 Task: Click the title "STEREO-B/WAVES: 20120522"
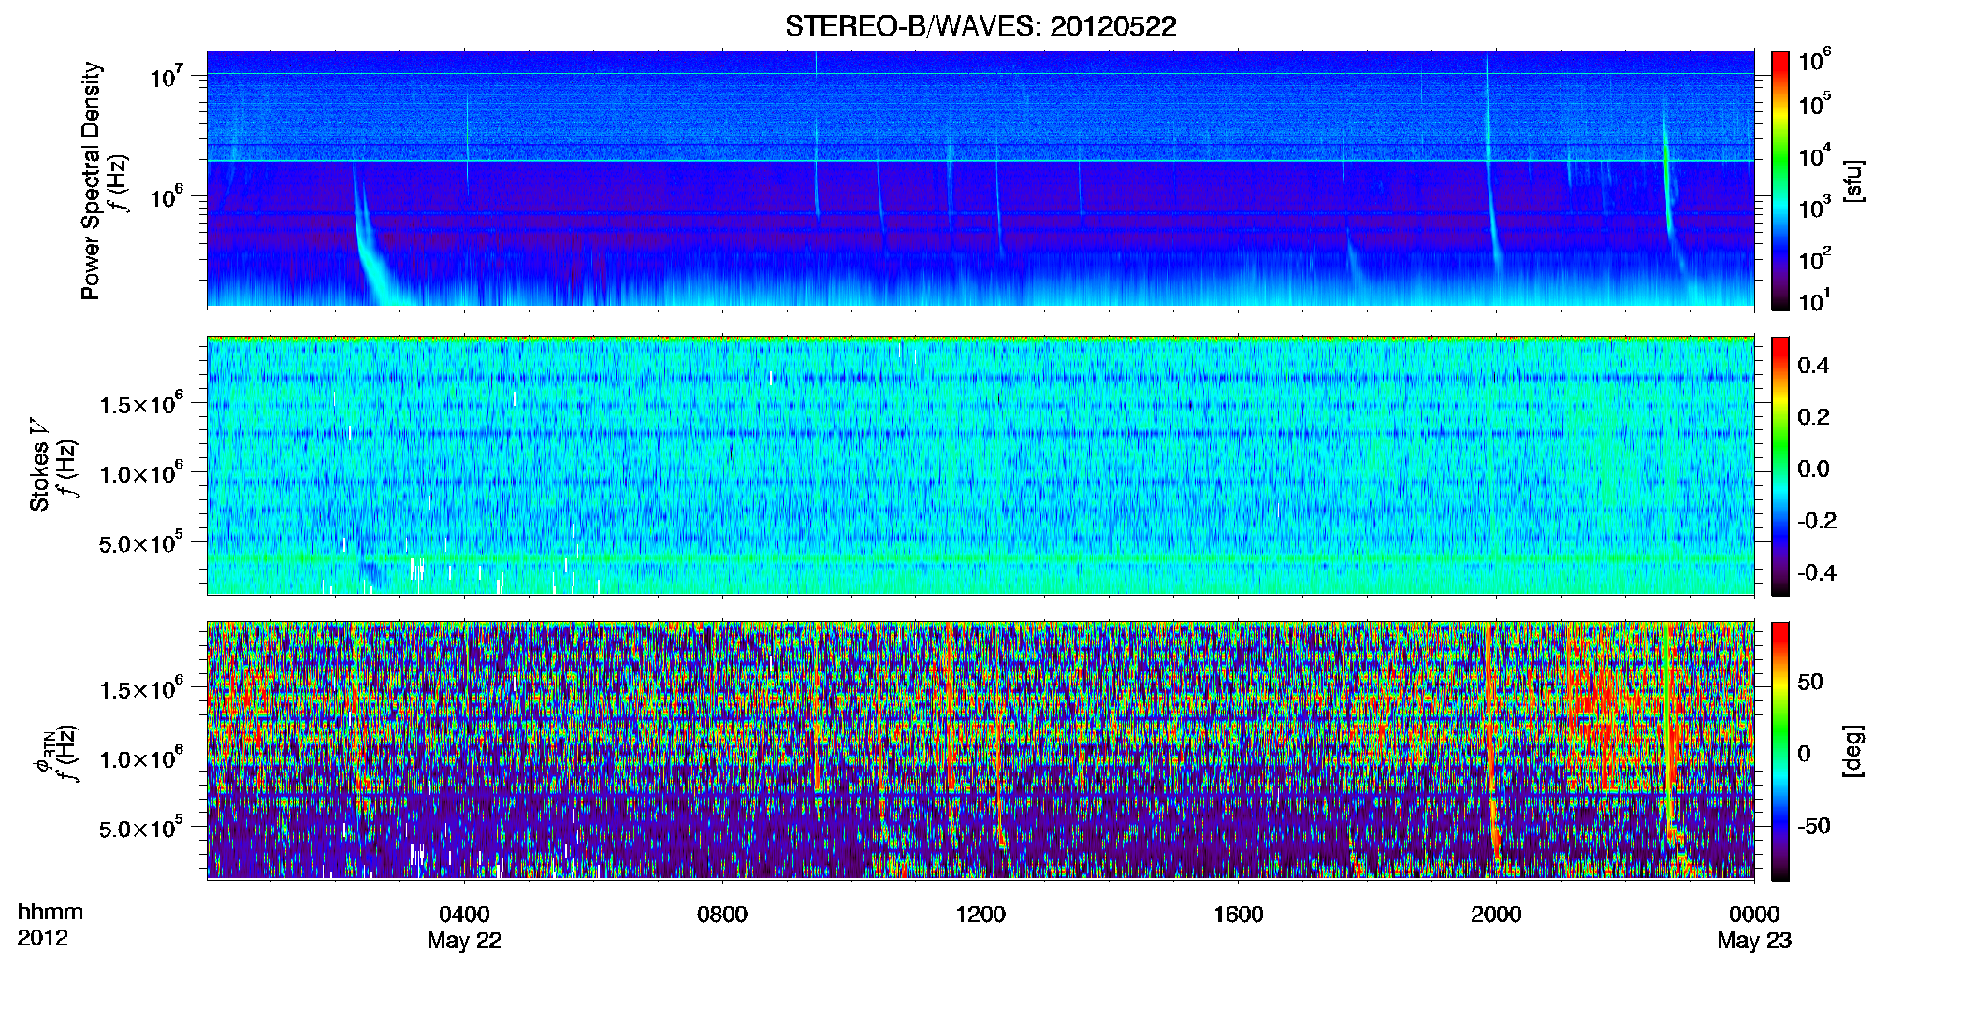[980, 26]
